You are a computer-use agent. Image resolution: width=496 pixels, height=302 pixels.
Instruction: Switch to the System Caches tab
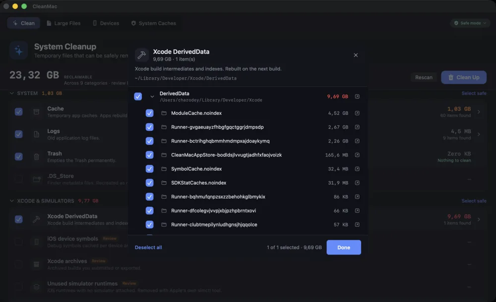click(153, 23)
